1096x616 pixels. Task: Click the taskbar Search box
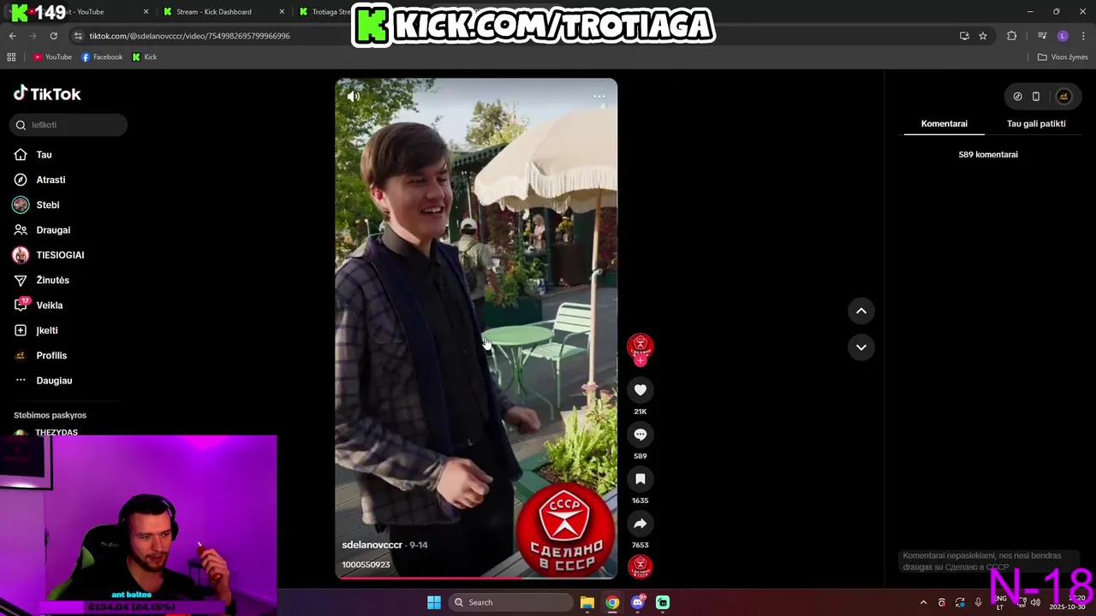click(510, 602)
